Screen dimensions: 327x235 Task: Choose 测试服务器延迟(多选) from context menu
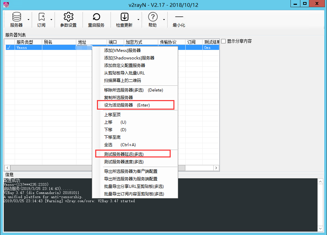tap(124, 154)
